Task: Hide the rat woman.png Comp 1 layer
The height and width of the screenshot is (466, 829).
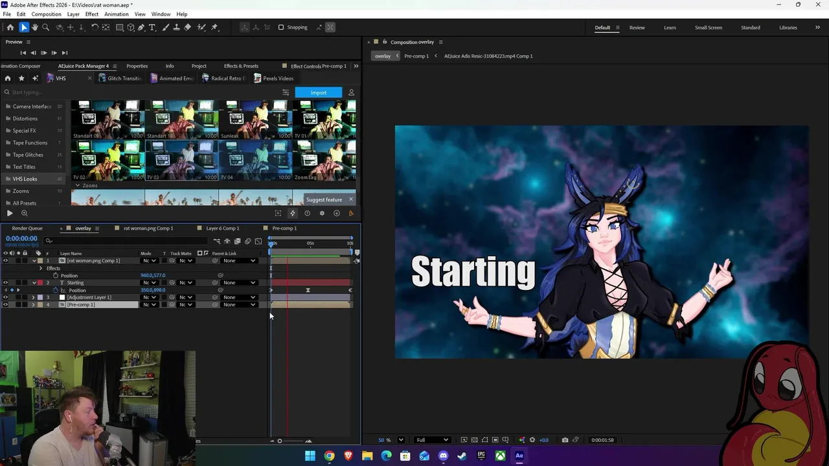Action: (5, 261)
